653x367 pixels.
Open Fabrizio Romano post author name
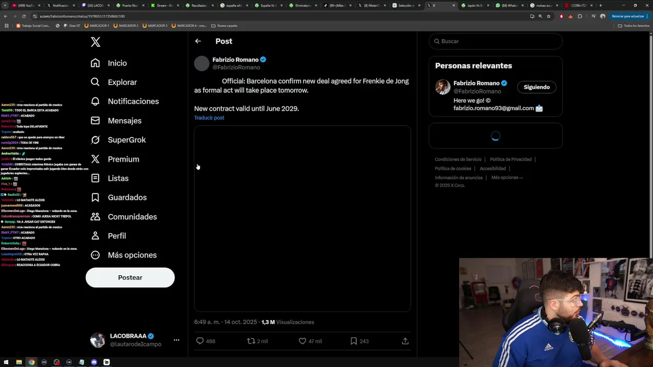click(236, 60)
